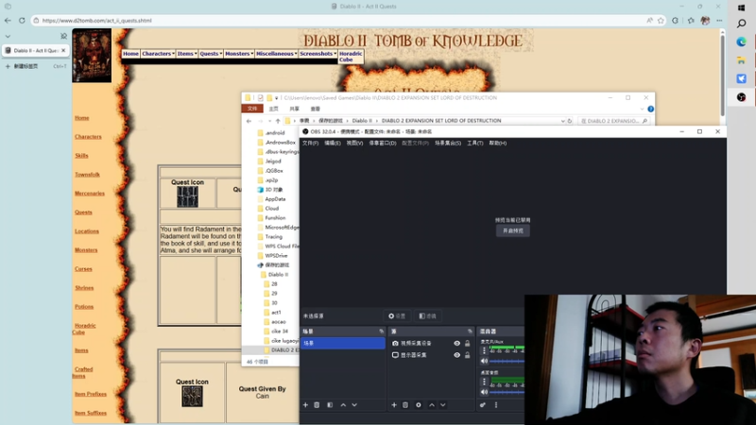Adjust the desktop audio volume slider
The height and width of the screenshot is (425, 756).
coord(507,392)
